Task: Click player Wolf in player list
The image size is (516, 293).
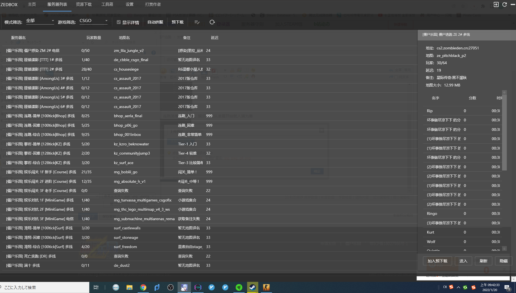Action: [431, 242]
